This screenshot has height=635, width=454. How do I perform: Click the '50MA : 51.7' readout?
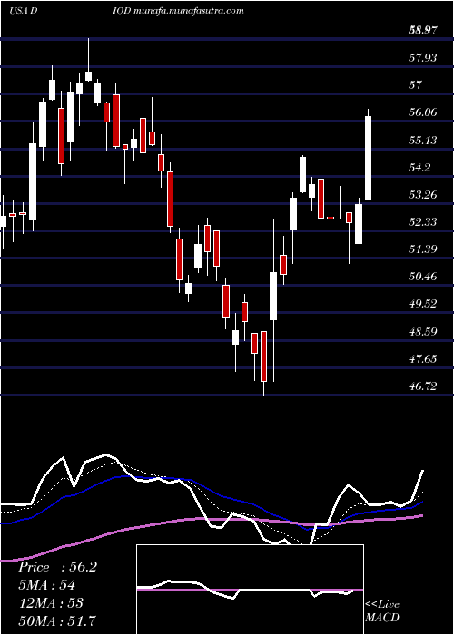pos(57,620)
